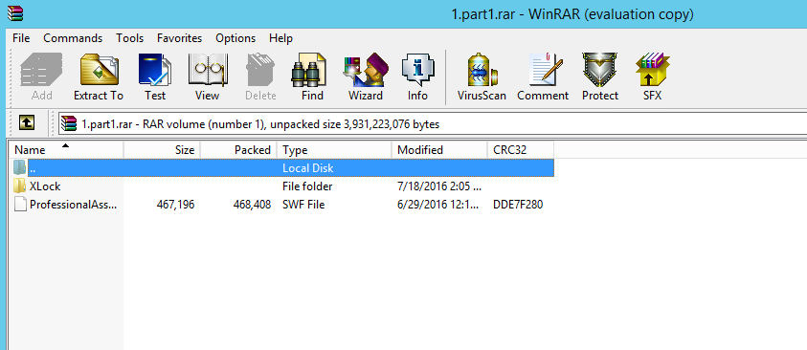807x350 pixels.
Task: Show archive Info
Action: point(418,77)
